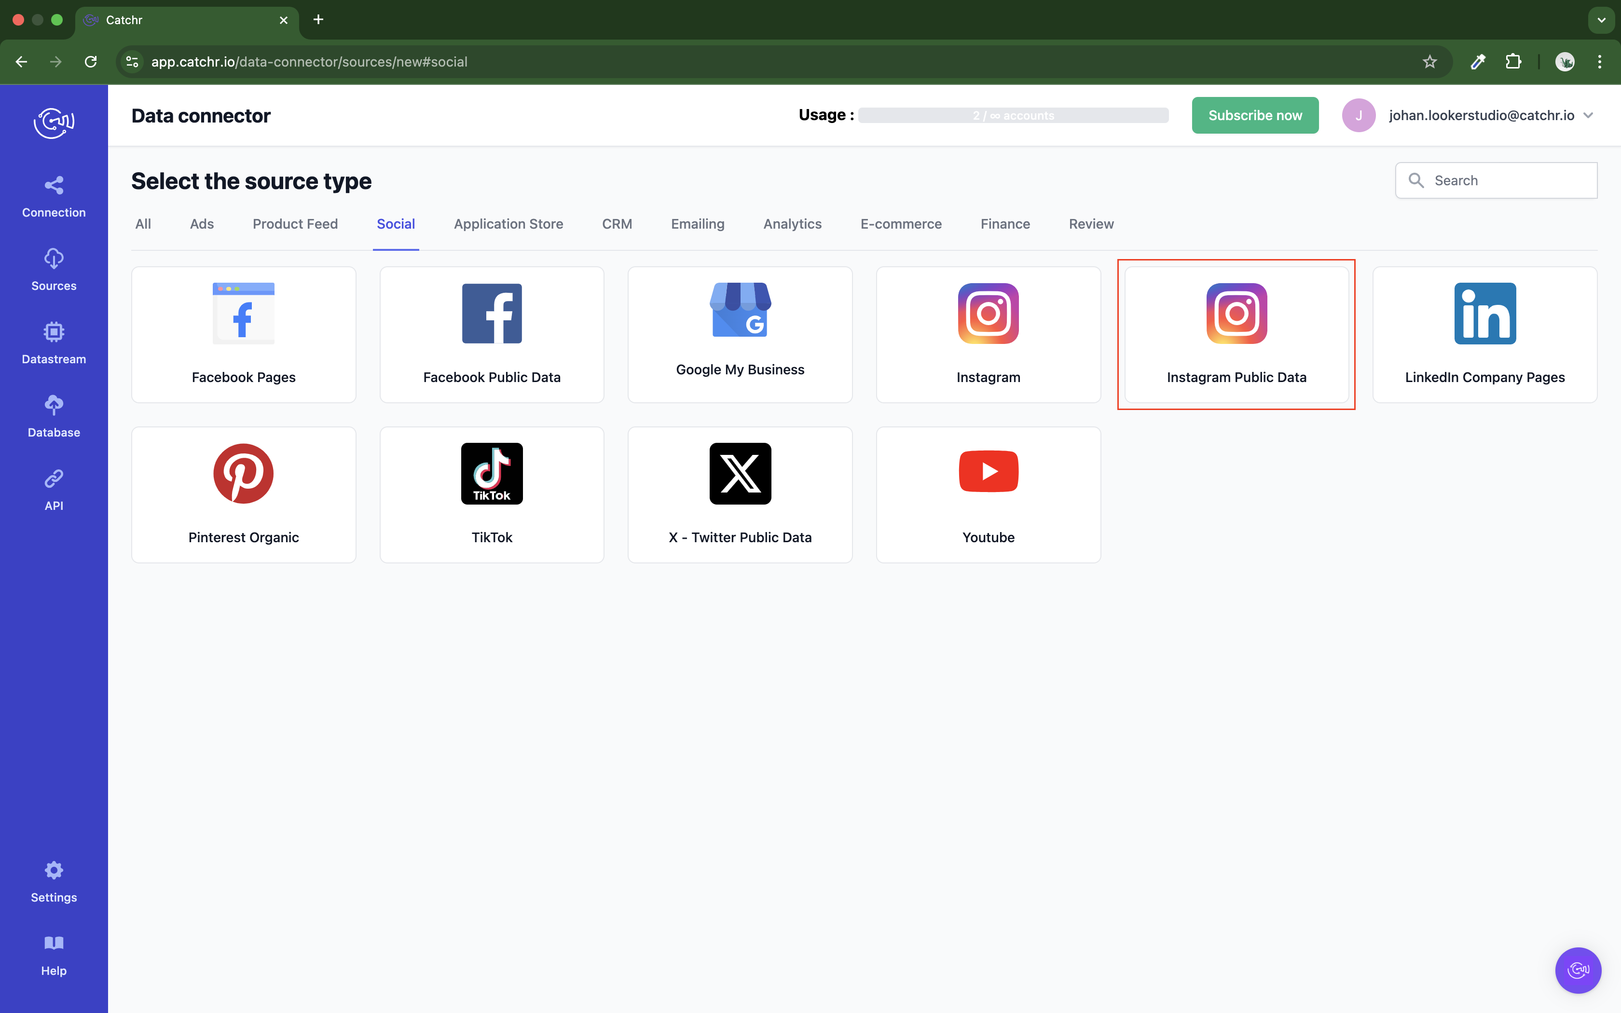Switch to the CRM tab
This screenshot has height=1013, width=1621.
[617, 224]
